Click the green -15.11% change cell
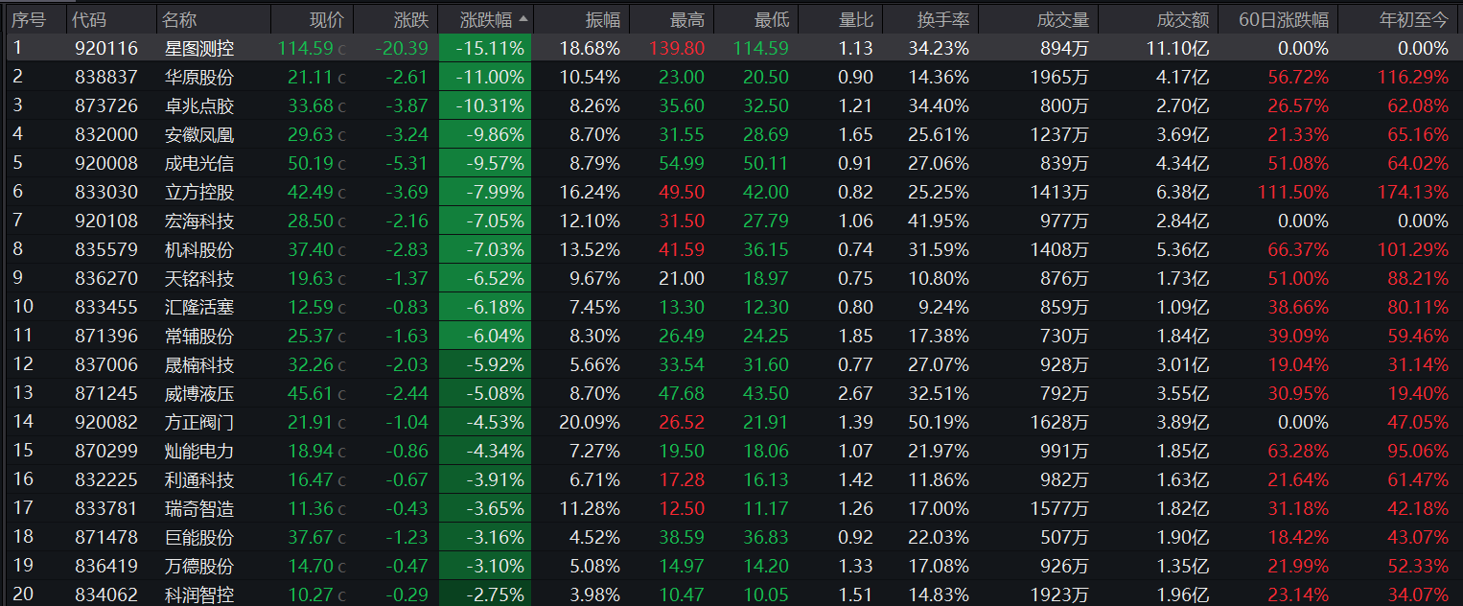Viewport: 1463px width, 606px height. tap(493, 48)
